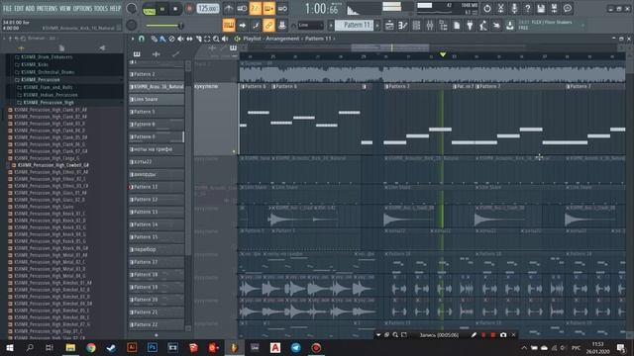Click the download content library icon
Image resolution: width=634 pixels, height=356 pixels.
tap(510, 26)
